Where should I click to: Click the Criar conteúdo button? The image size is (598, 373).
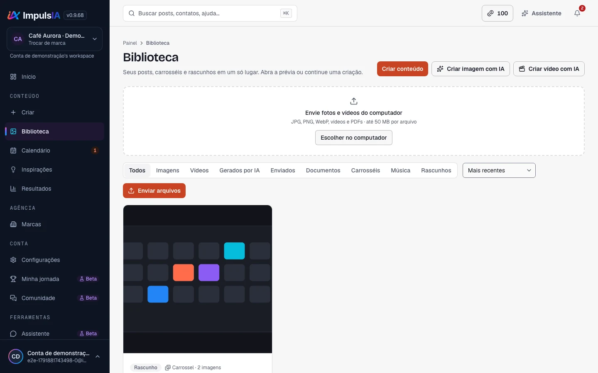tap(402, 69)
